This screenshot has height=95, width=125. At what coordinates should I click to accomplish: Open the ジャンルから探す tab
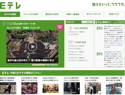(x=31, y=14)
